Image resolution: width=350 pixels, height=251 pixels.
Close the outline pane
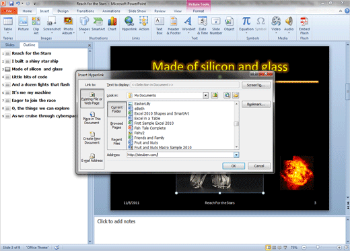(x=90, y=45)
